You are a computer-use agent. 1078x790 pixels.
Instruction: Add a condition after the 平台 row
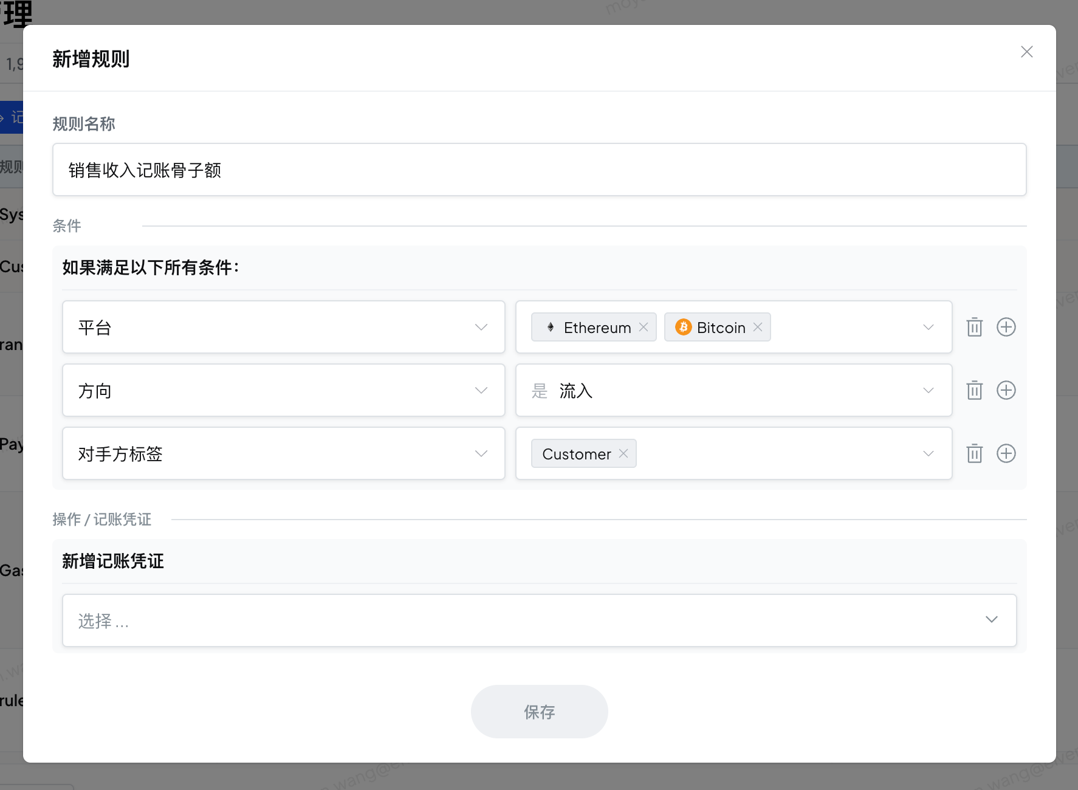click(1006, 327)
